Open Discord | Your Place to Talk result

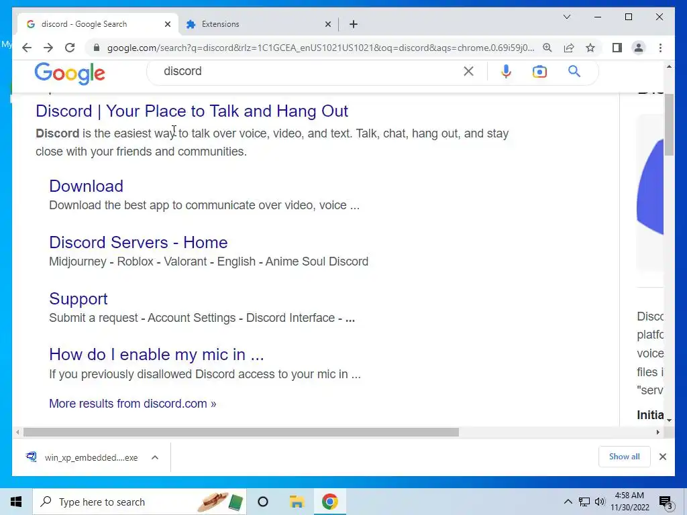point(192,111)
